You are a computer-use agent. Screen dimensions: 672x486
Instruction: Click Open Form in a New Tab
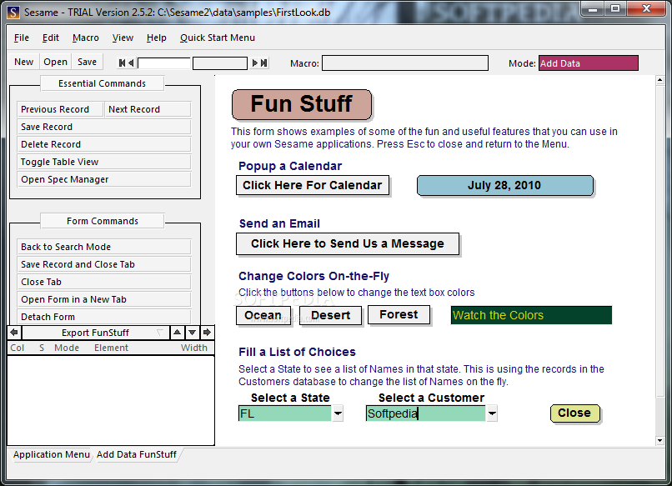(103, 299)
